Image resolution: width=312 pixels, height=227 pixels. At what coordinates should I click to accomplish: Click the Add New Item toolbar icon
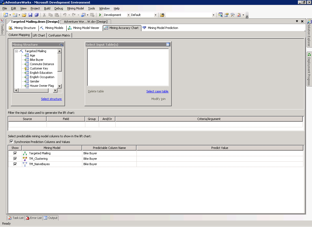tap(15, 15)
